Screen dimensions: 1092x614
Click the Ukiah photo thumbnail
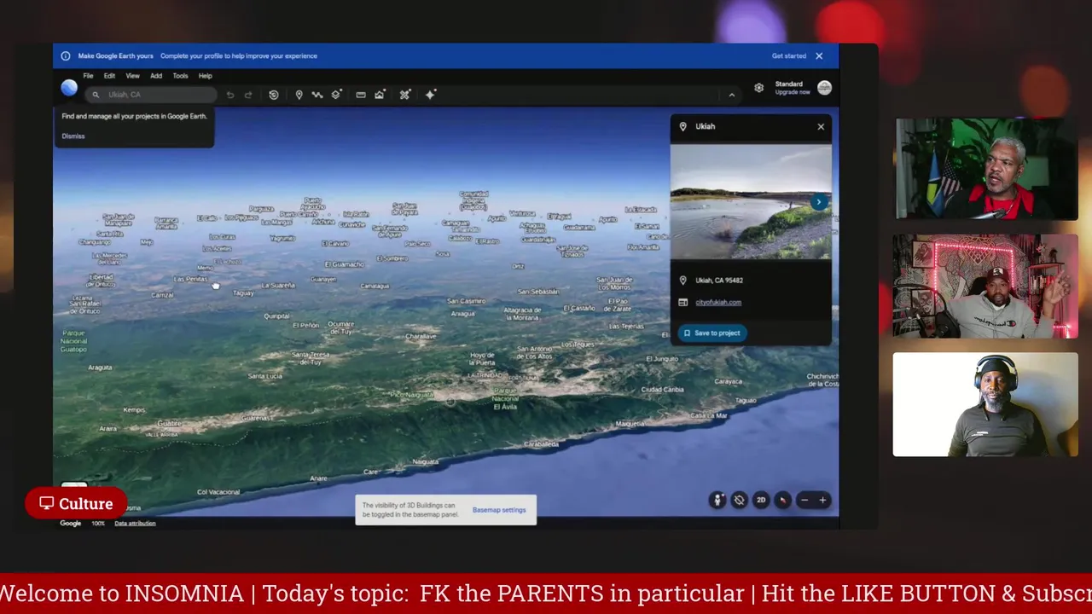(x=751, y=201)
